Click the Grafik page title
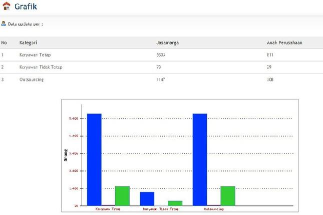The width and height of the screenshot is (323, 215). [26, 7]
